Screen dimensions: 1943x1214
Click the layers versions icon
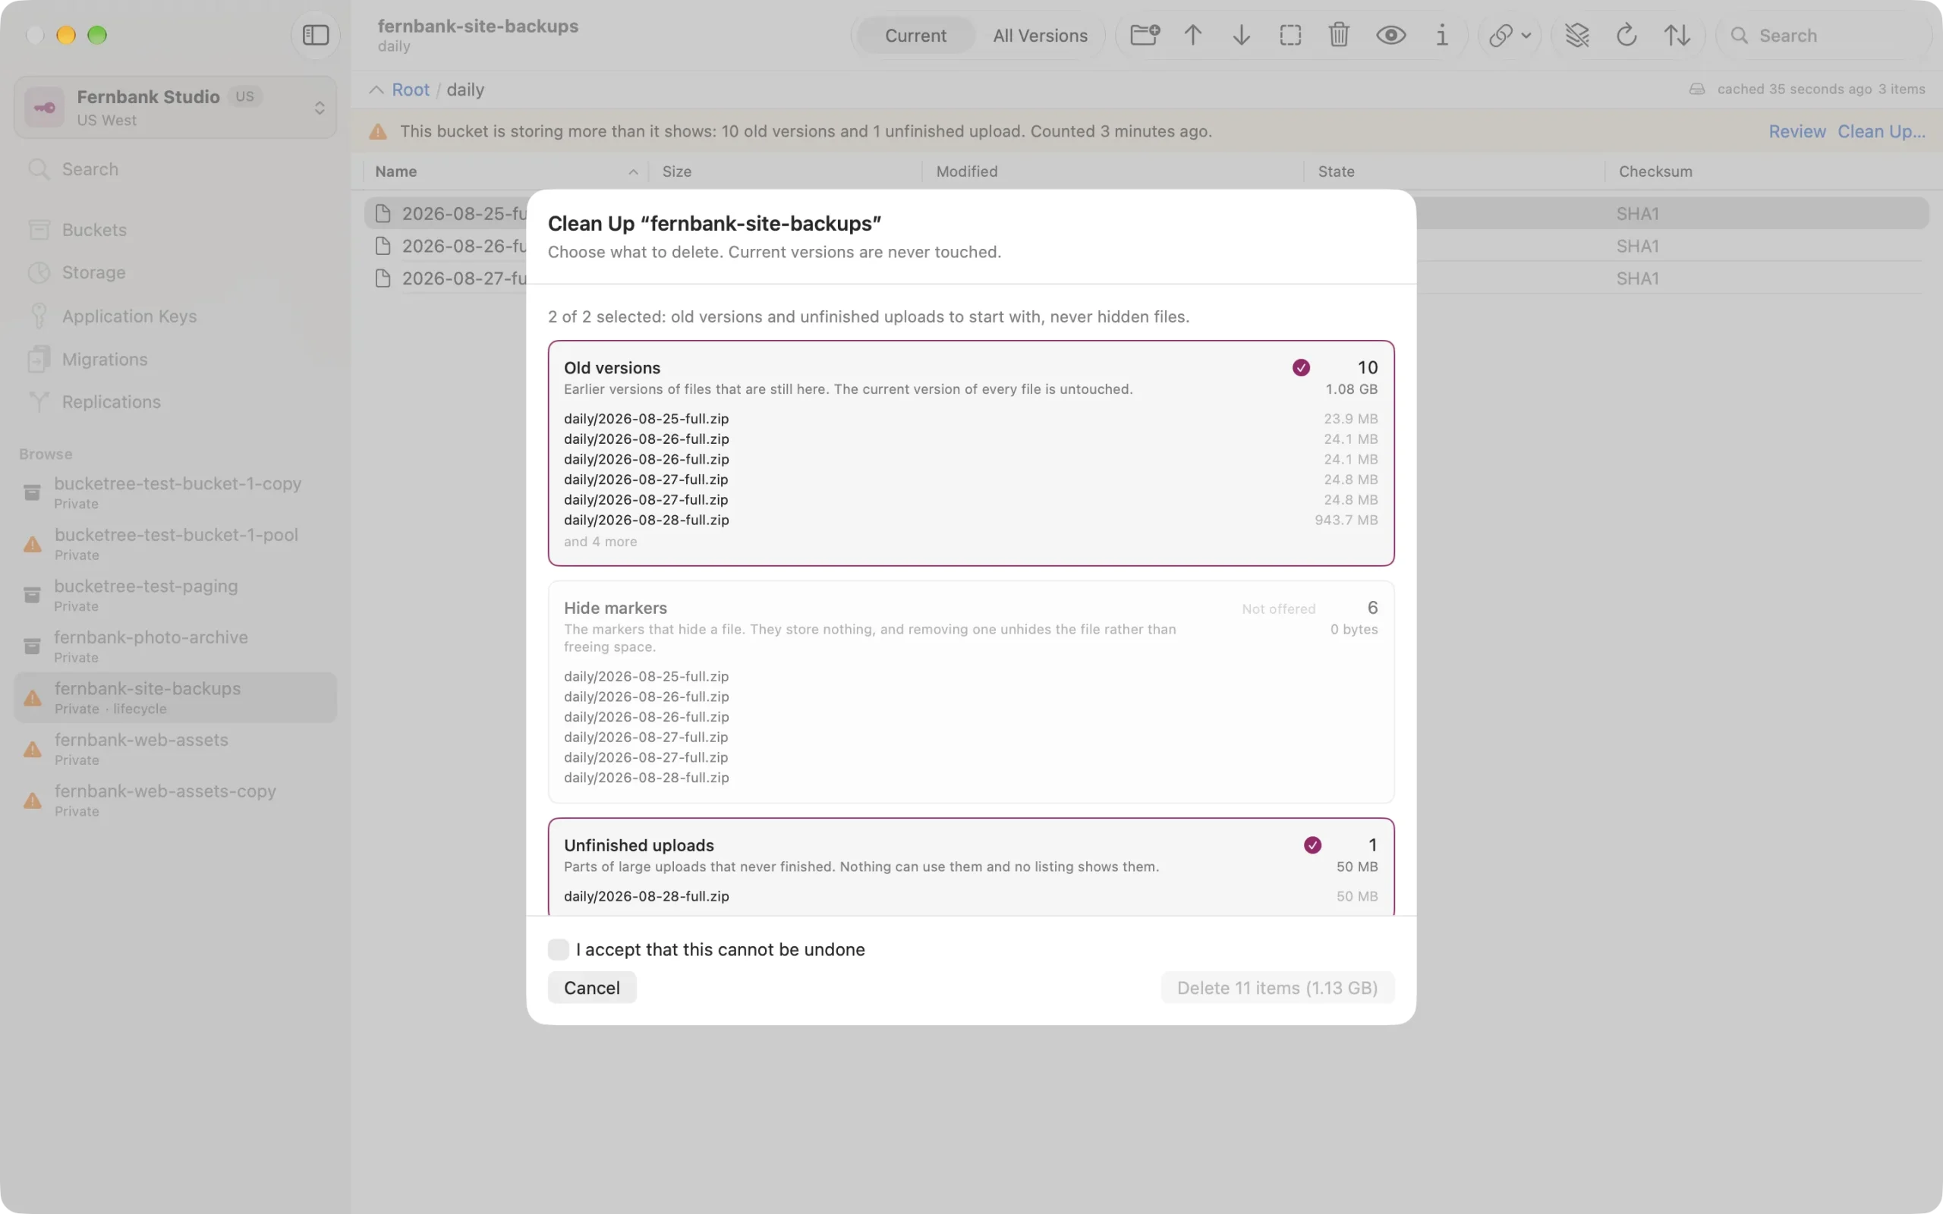pos(1577,36)
